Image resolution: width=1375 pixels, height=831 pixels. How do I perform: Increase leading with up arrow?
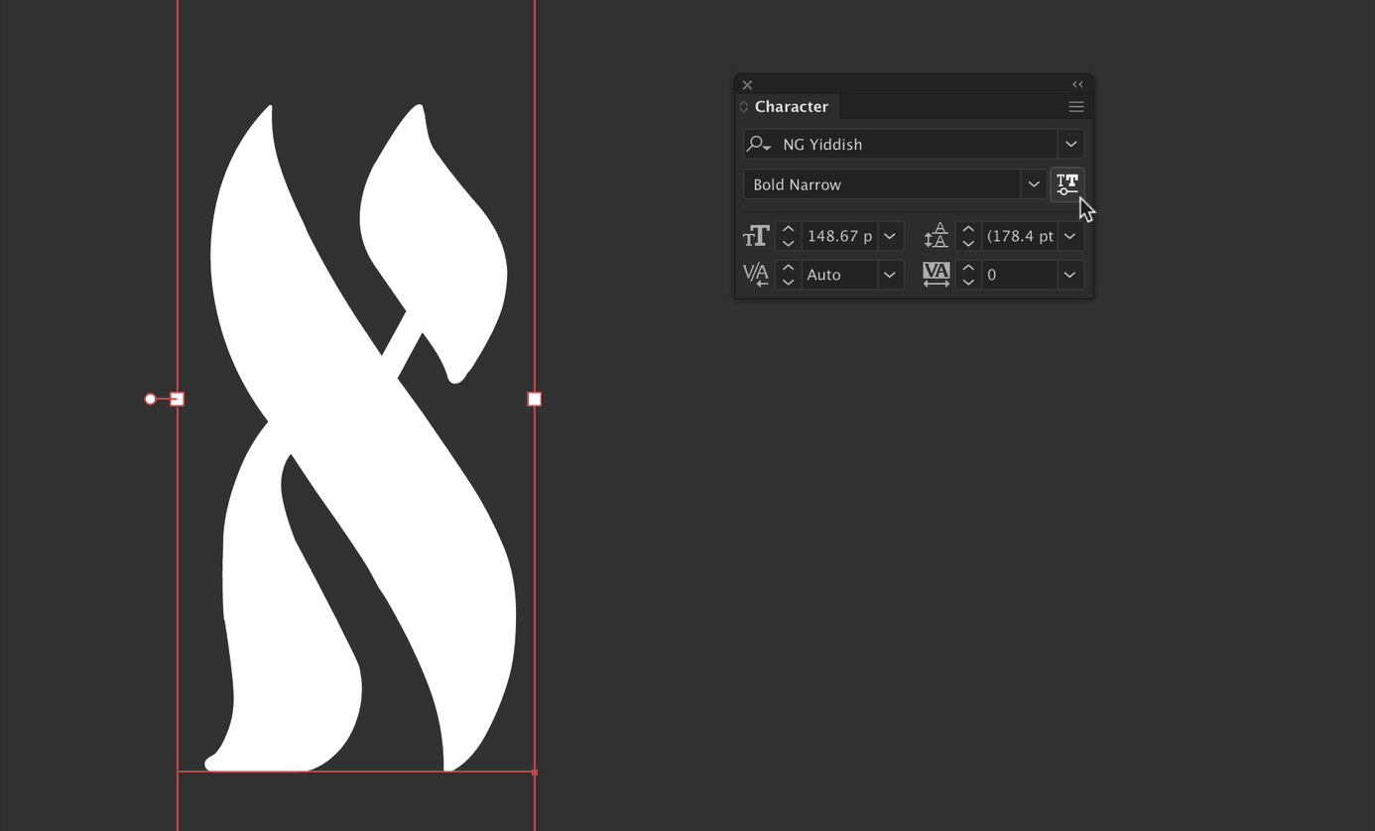(x=968, y=229)
